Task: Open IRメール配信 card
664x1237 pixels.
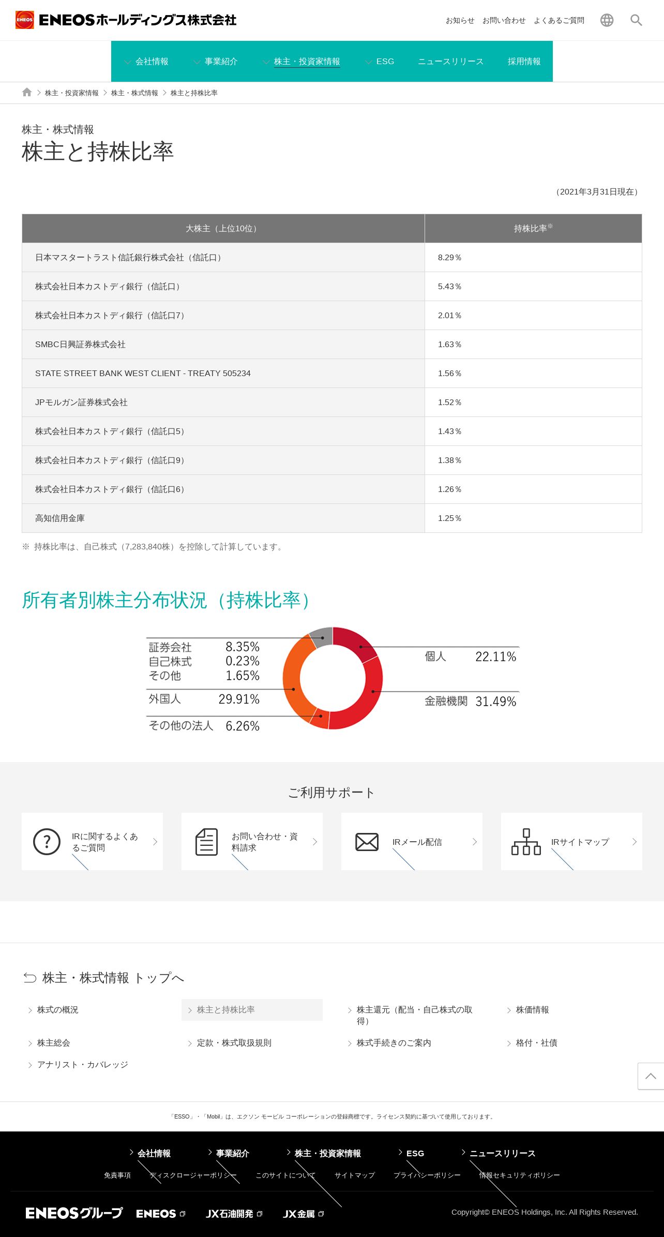Action: pyautogui.click(x=412, y=841)
